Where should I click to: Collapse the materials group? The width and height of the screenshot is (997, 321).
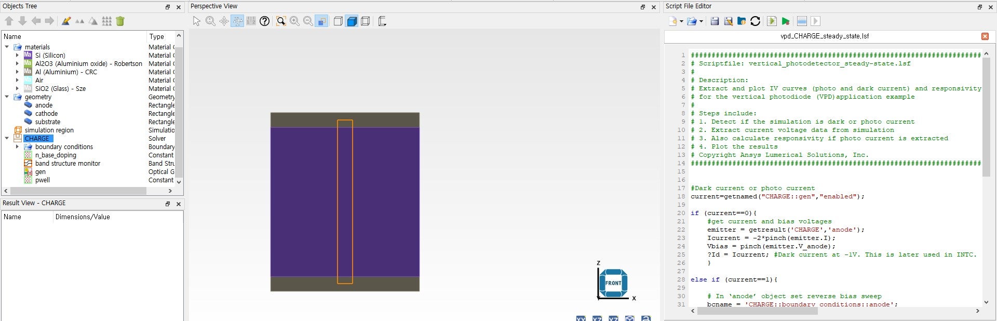click(7, 47)
